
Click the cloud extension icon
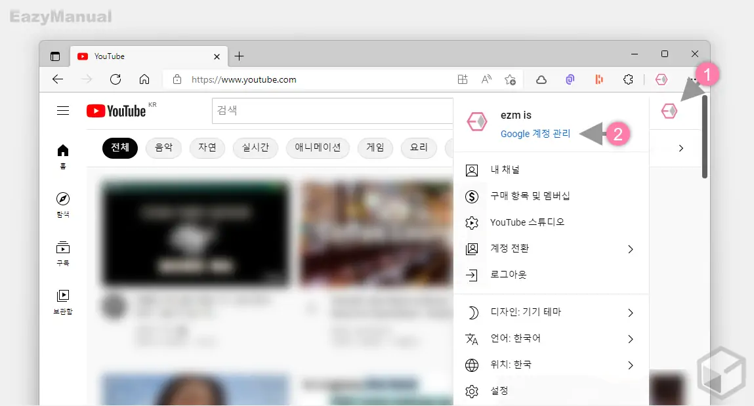[x=541, y=80]
